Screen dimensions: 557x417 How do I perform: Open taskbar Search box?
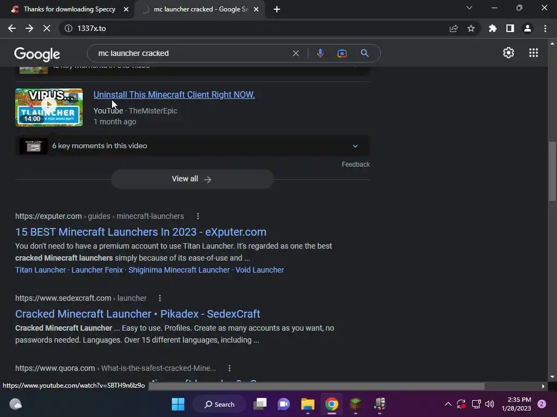point(219,404)
